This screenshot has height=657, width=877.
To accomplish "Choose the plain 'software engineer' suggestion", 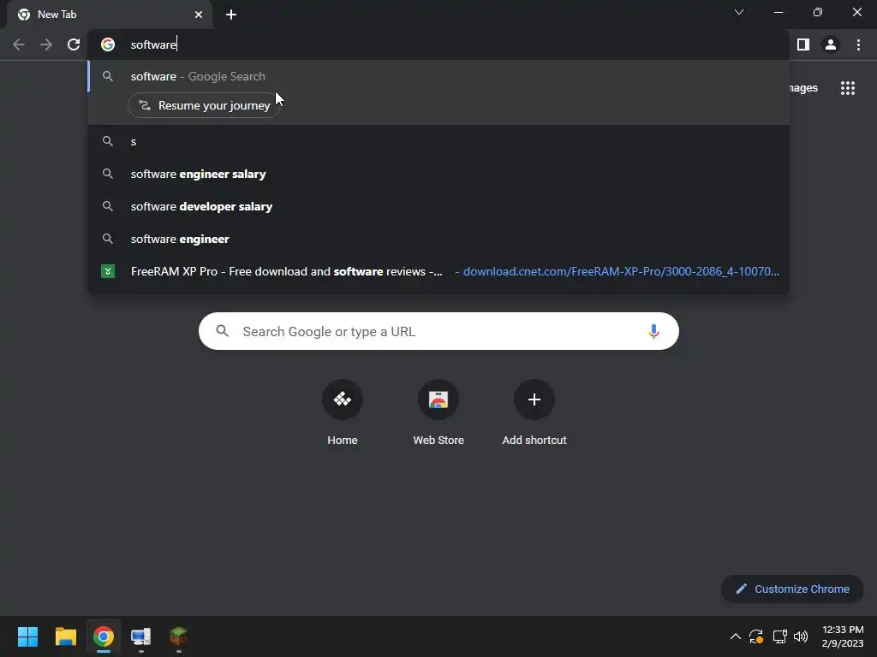I will point(438,239).
